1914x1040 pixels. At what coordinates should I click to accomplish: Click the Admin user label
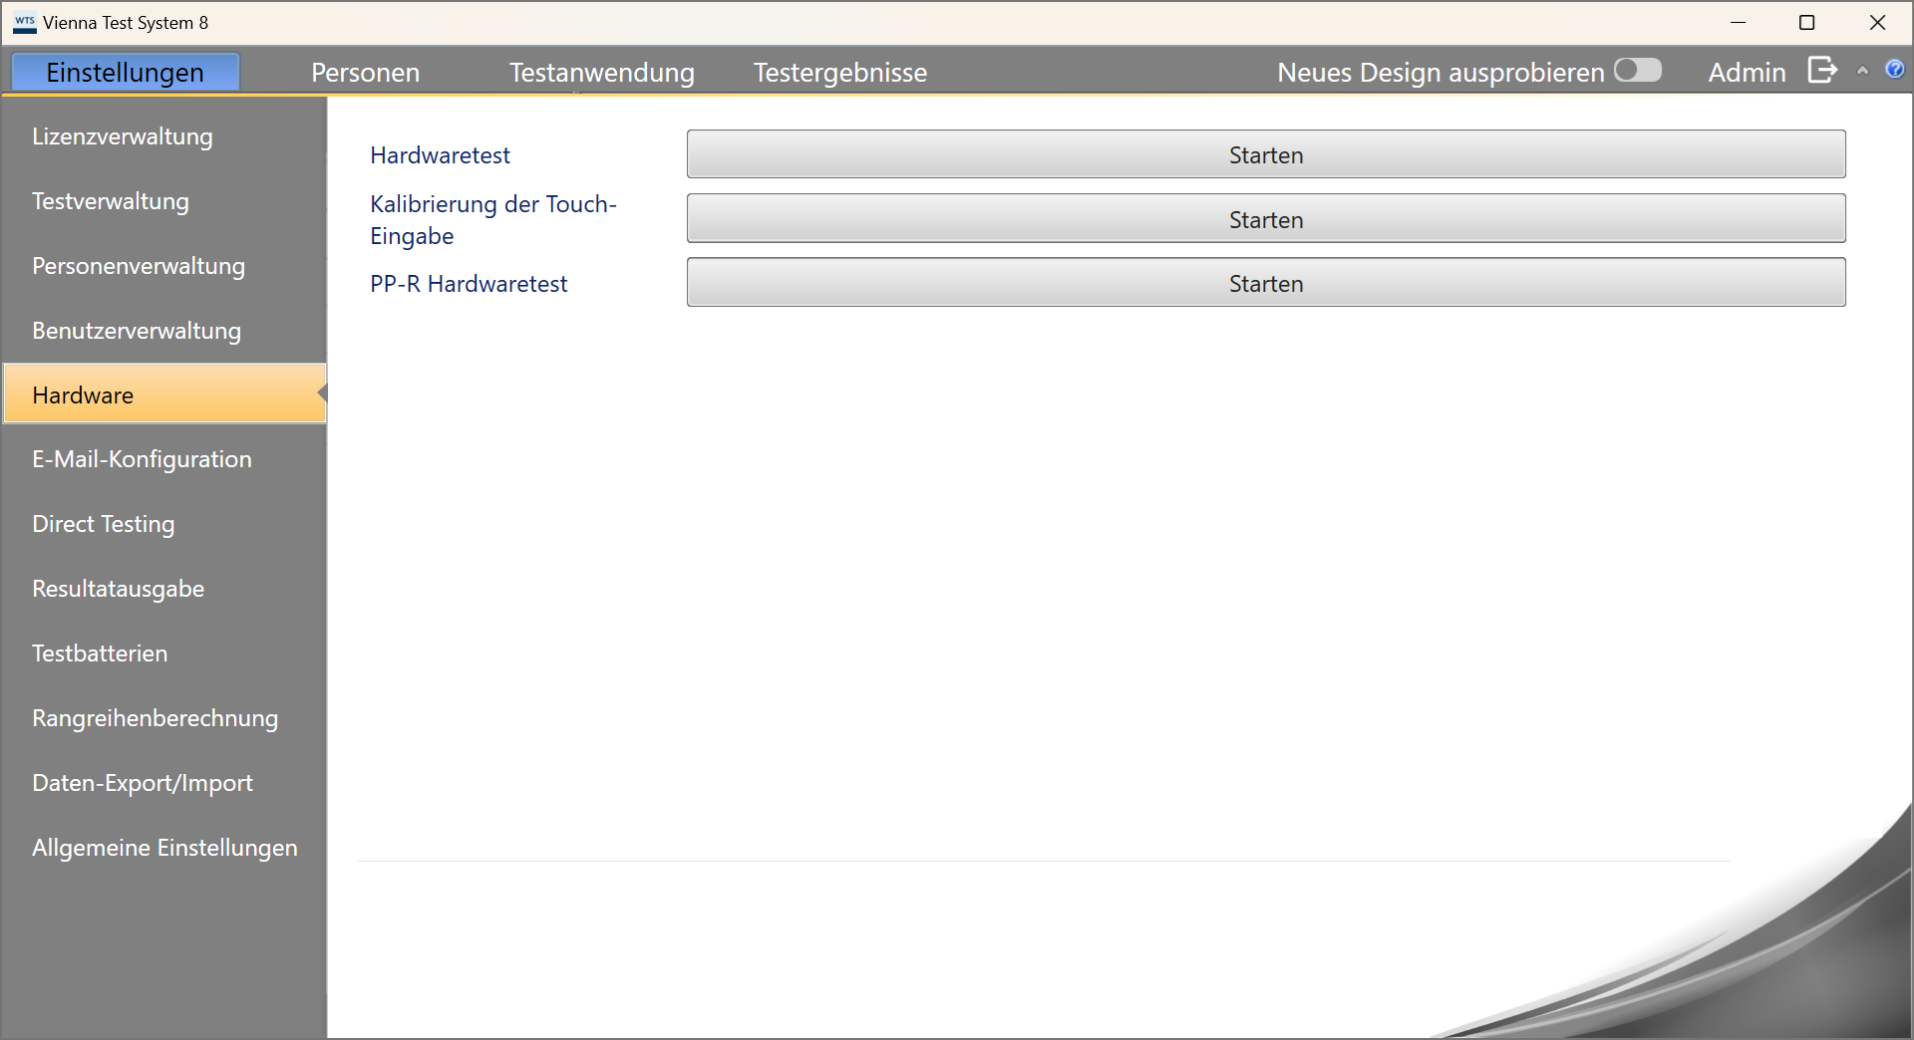coord(1746,73)
